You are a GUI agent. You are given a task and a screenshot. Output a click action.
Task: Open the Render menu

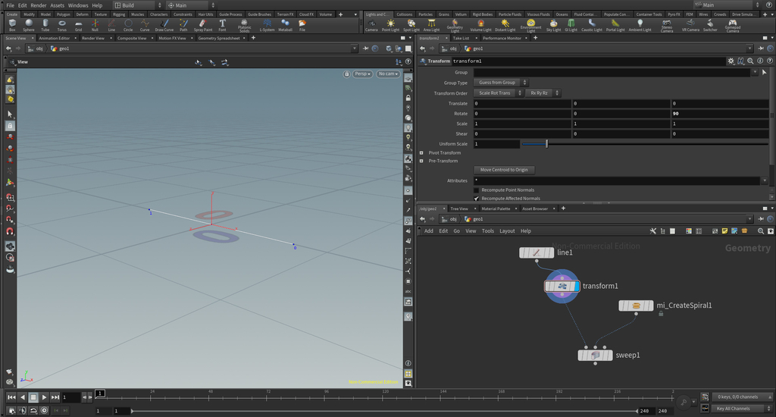[x=38, y=5]
